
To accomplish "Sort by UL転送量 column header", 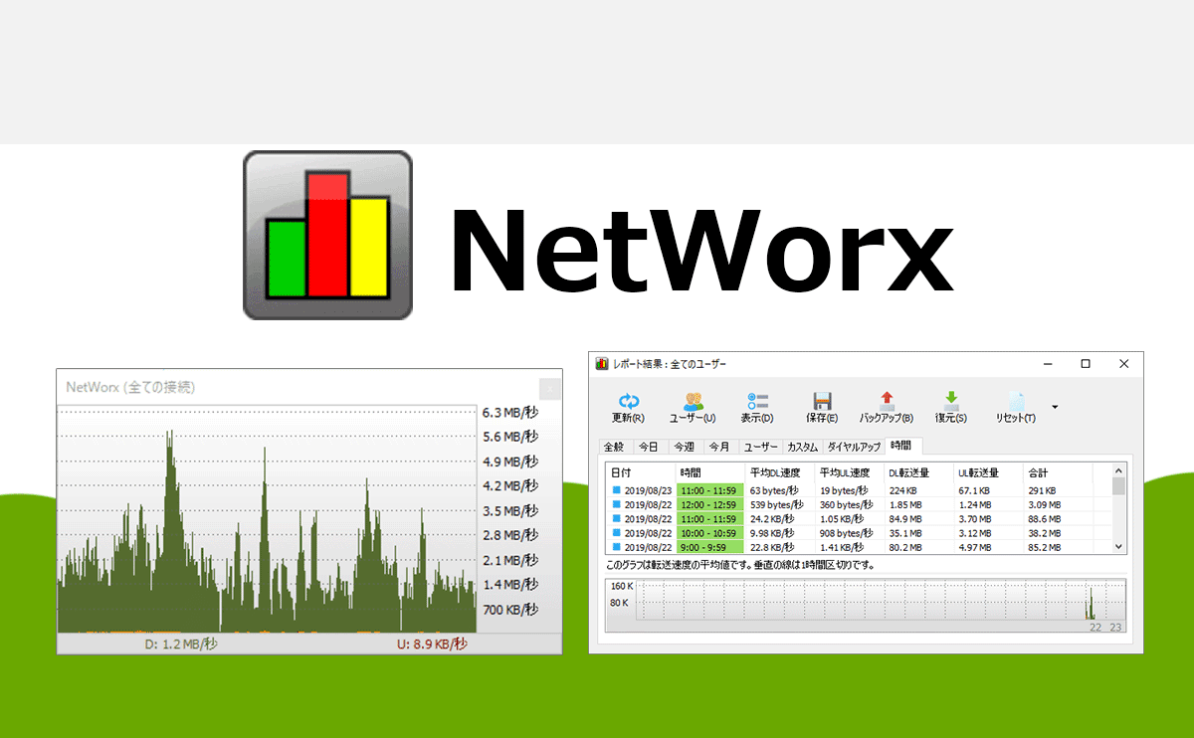I will [x=988, y=473].
